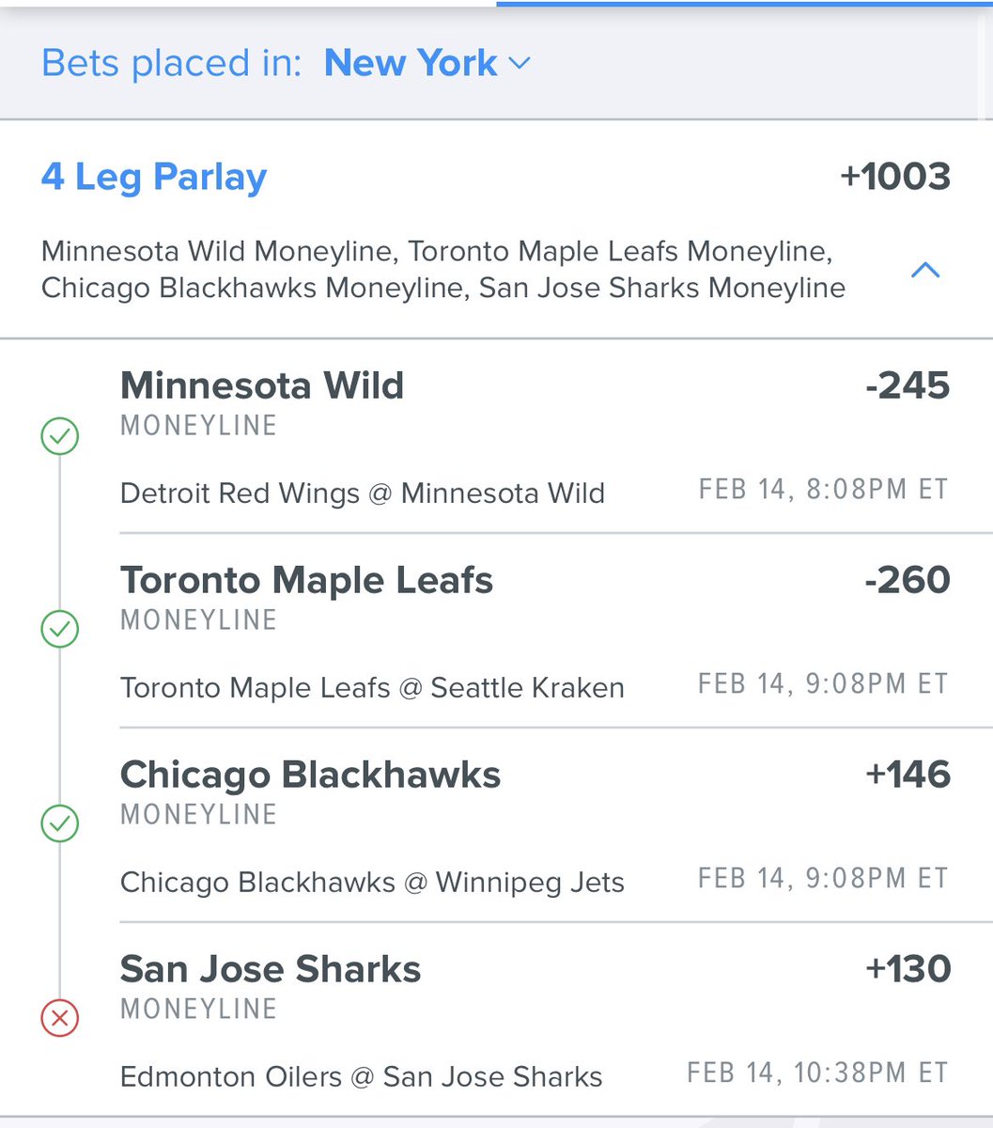Click the +1003 parlay odds
The width and height of the screenshot is (993, 1128).
[x=895, y=177]
